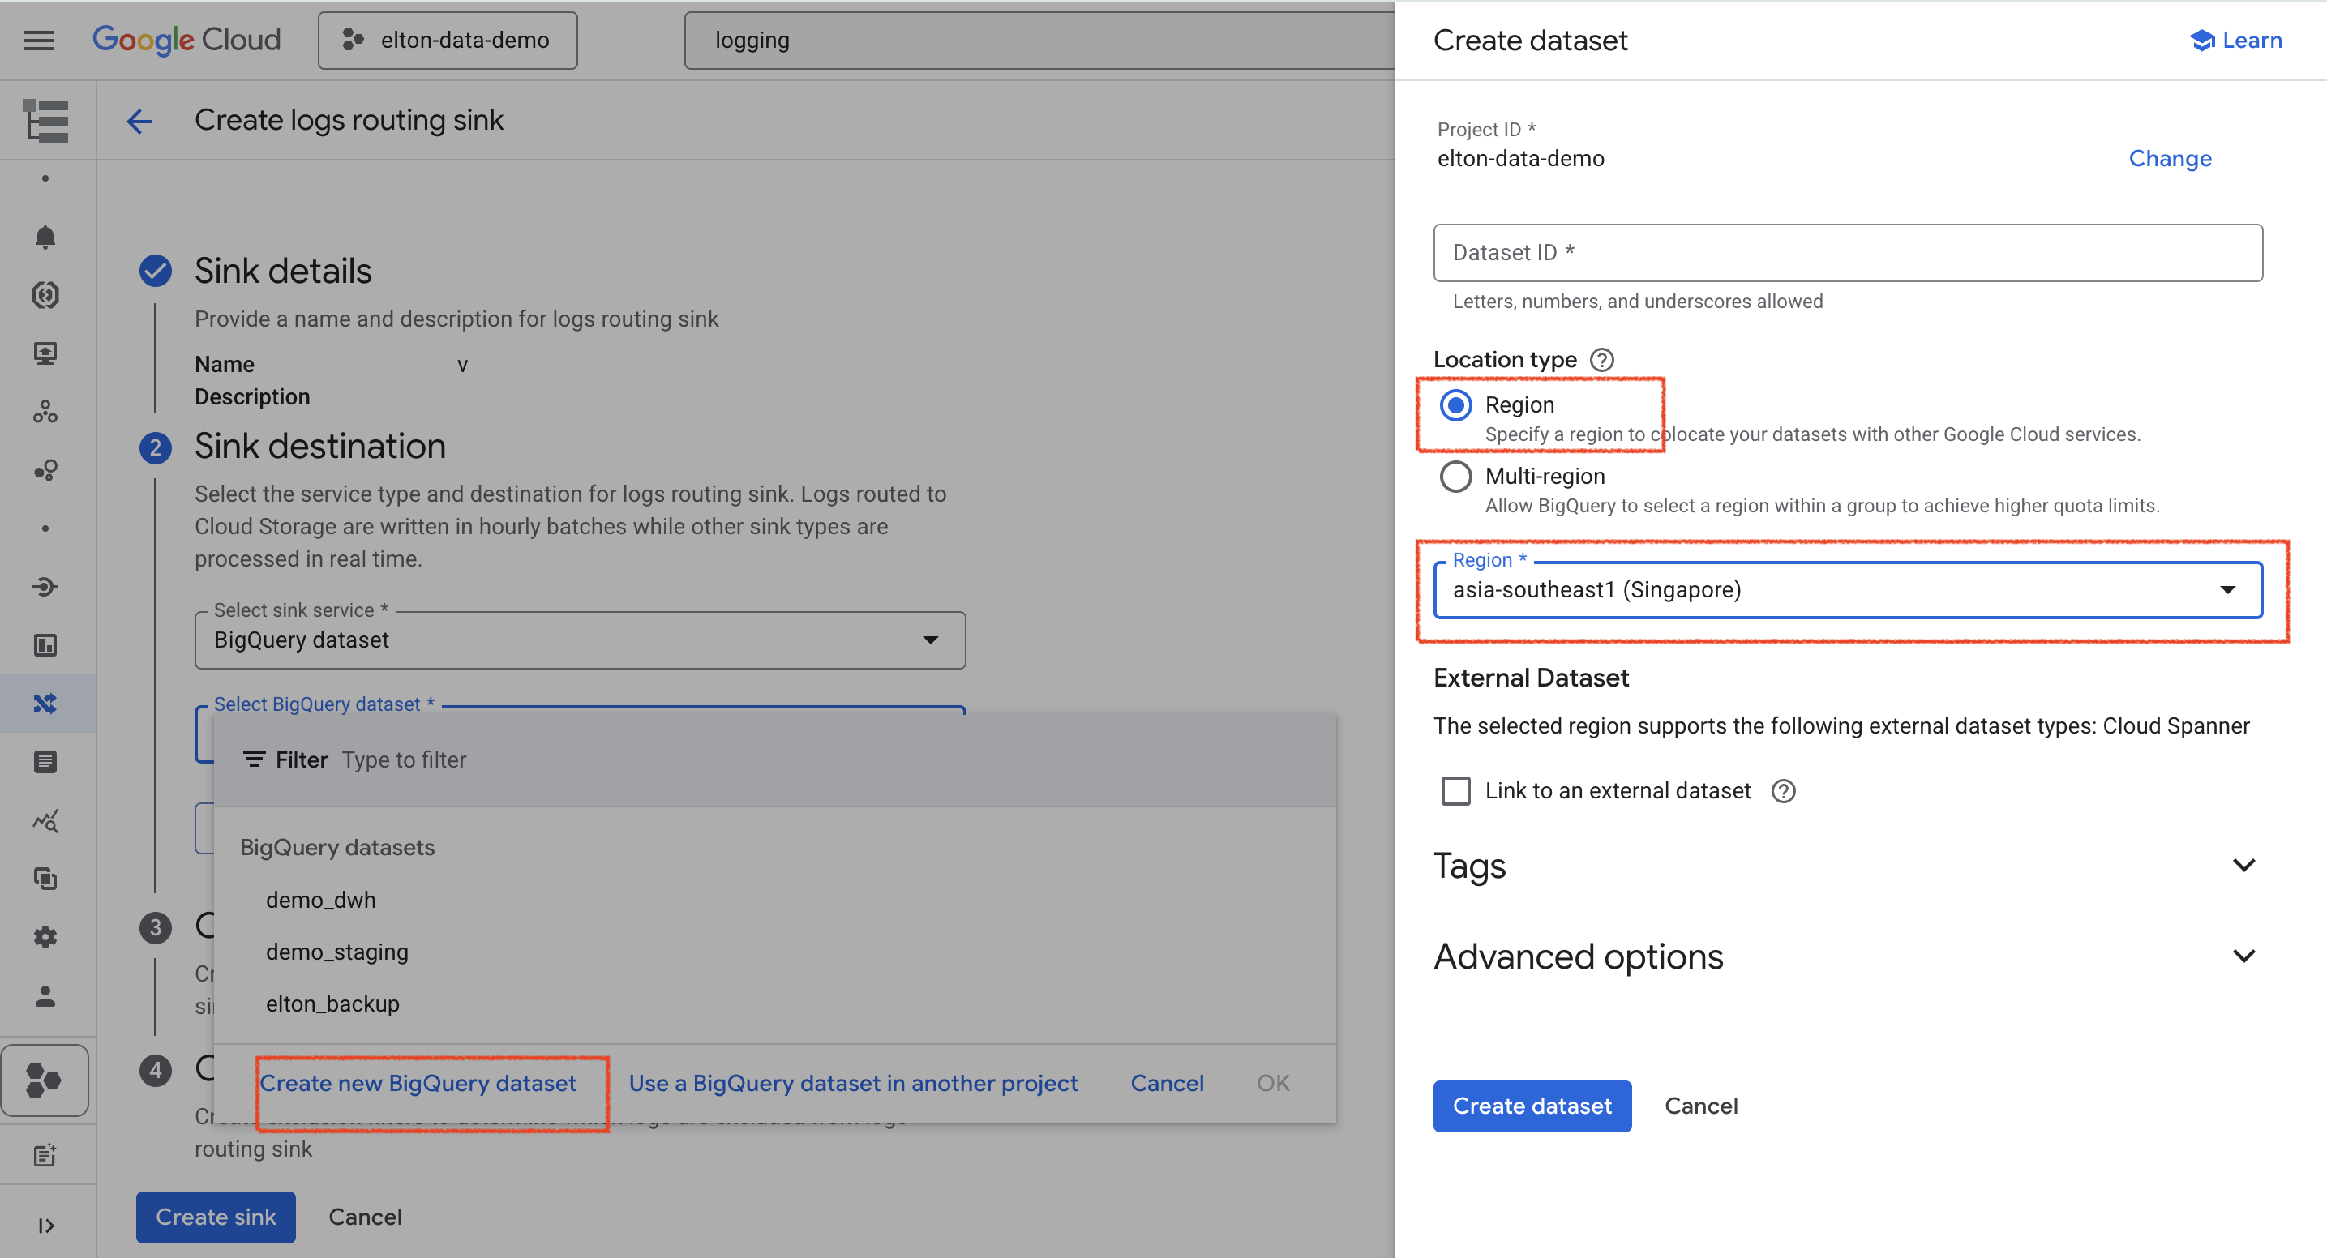Open the circle-arrow integration icon in sidebar
The image size is (2327, 1258).
[45, 587]
